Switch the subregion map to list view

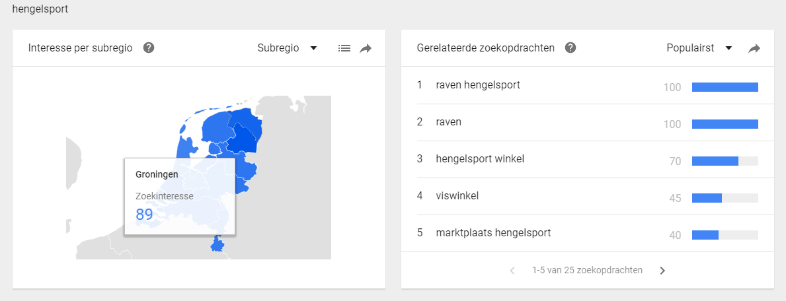click(x=344, y=48)
